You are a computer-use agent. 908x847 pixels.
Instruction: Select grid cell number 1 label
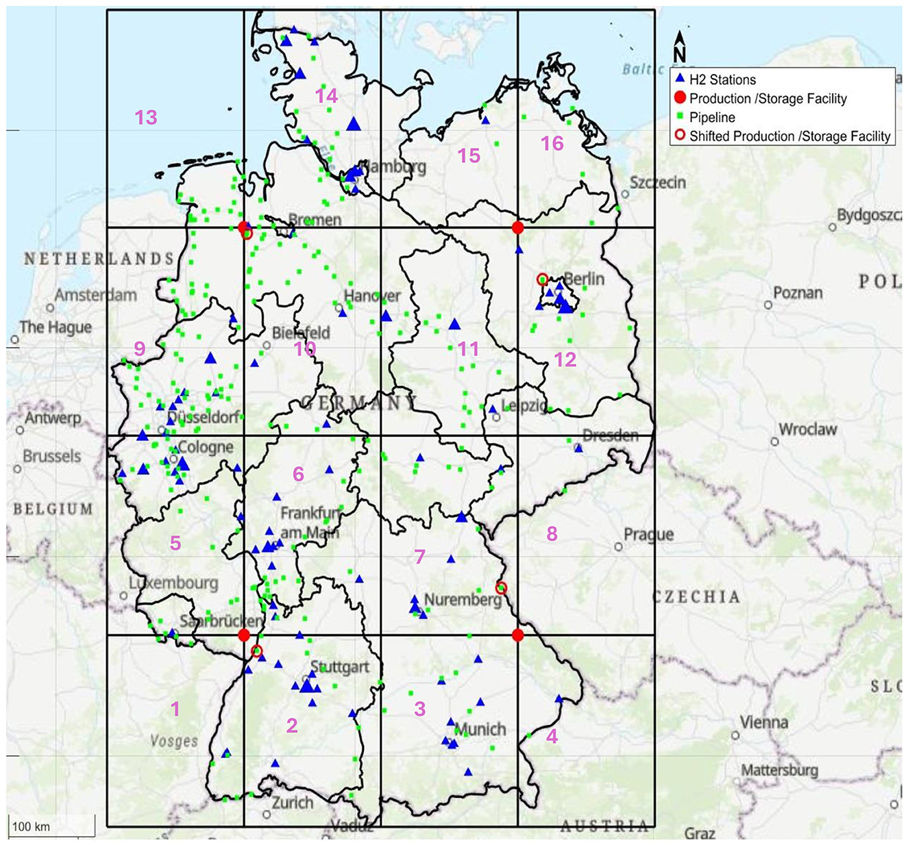coord(175,708)
